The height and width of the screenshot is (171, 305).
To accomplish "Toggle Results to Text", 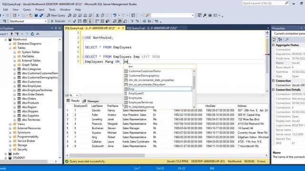I will (x=114, y=21).
